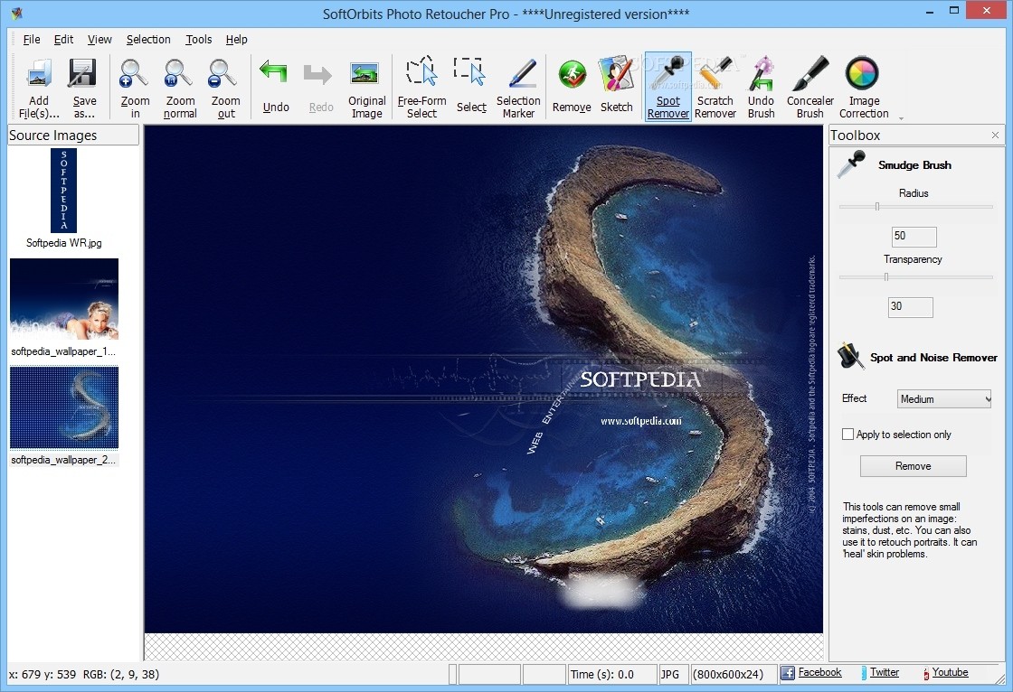
Task: Click the application icon in title bar
Action: point(17,13)
